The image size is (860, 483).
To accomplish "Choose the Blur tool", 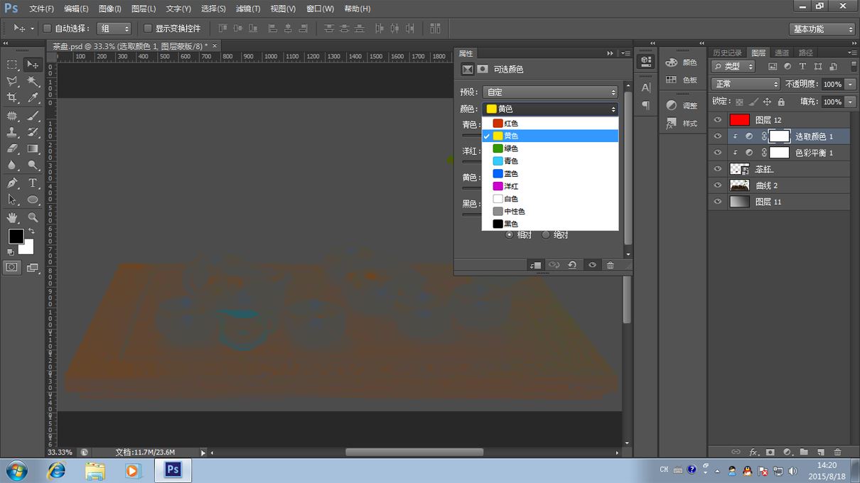I will coord(12,165).
